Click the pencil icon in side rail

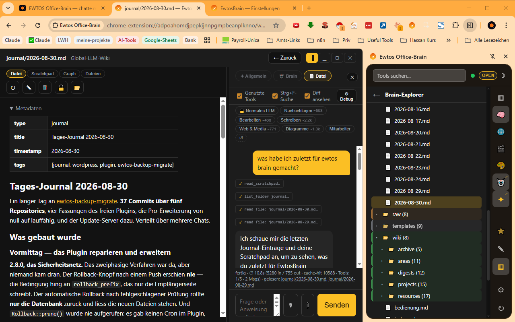tap(501, 249)
